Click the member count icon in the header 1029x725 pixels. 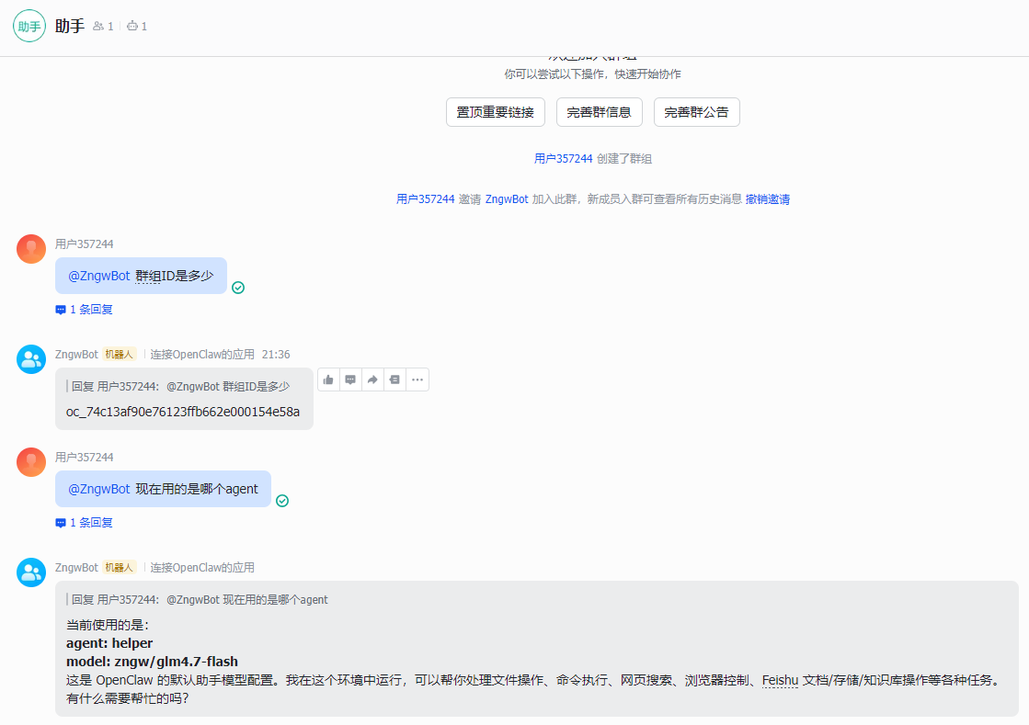(x=97, y=26)
